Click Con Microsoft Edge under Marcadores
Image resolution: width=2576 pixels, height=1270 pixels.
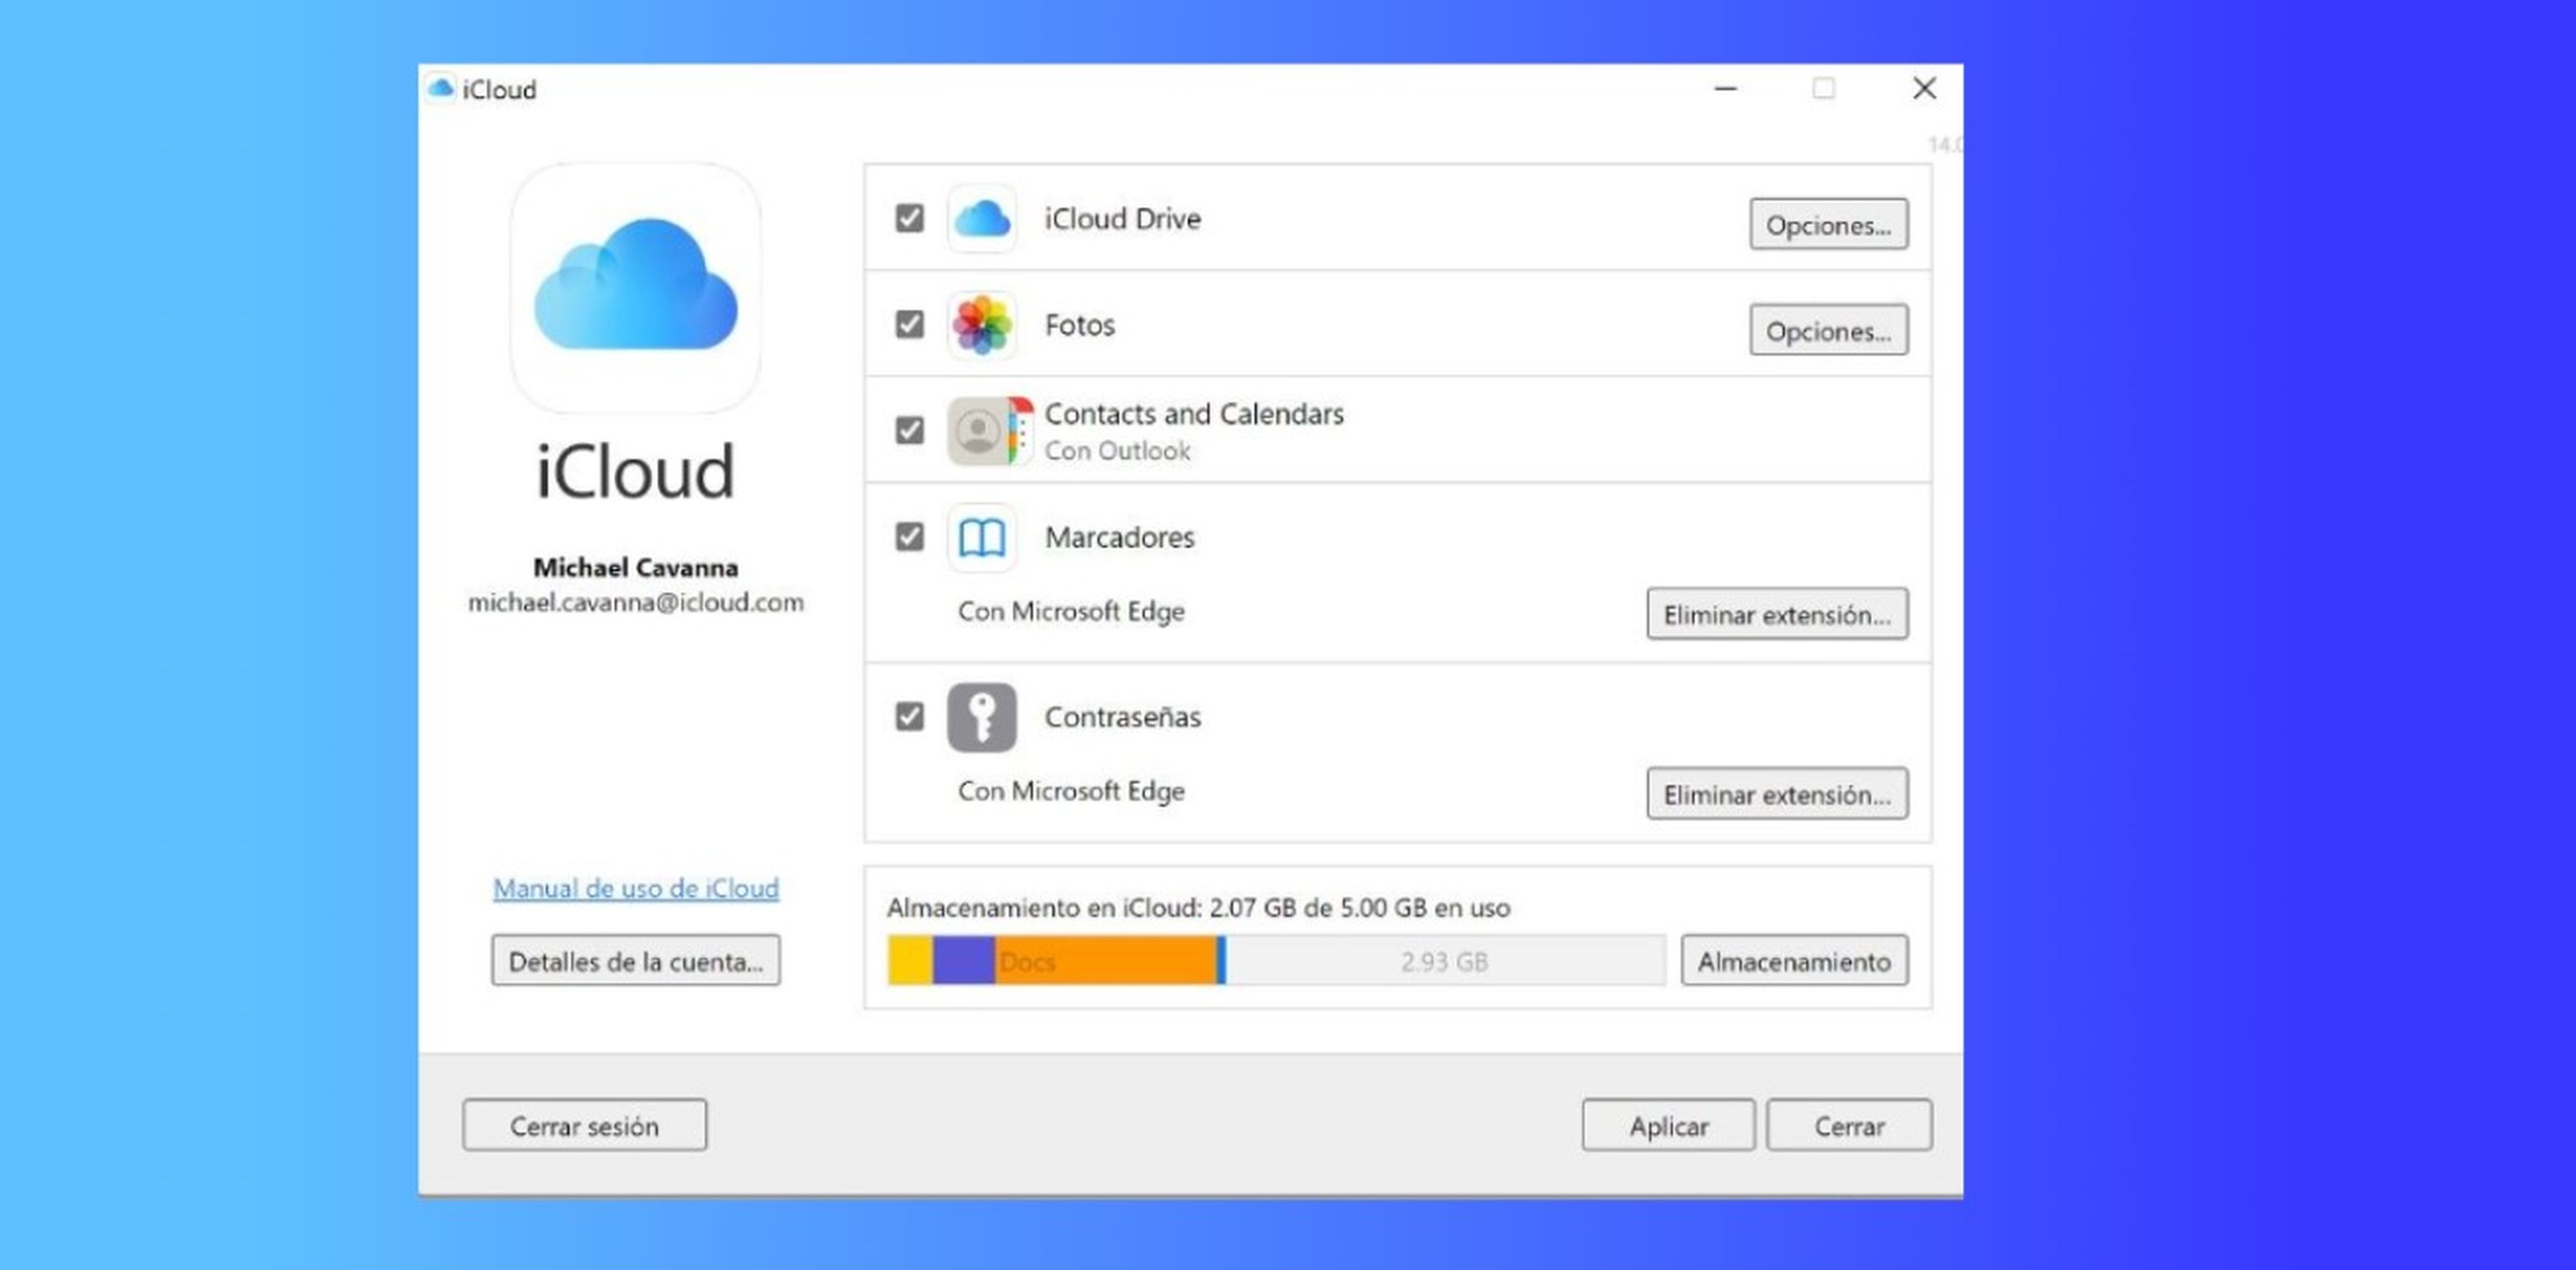(x=1071, y=612)
